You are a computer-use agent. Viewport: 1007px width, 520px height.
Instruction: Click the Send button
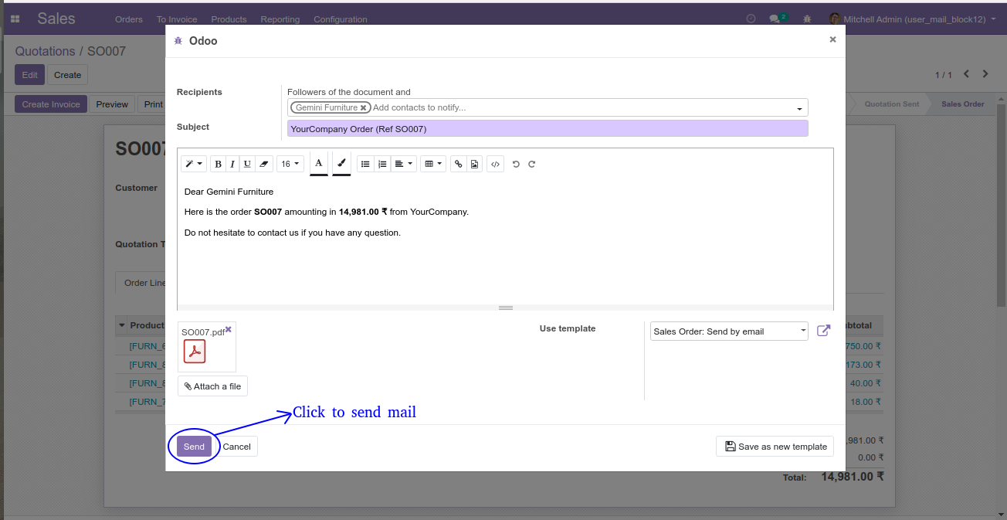click(194, 447)
